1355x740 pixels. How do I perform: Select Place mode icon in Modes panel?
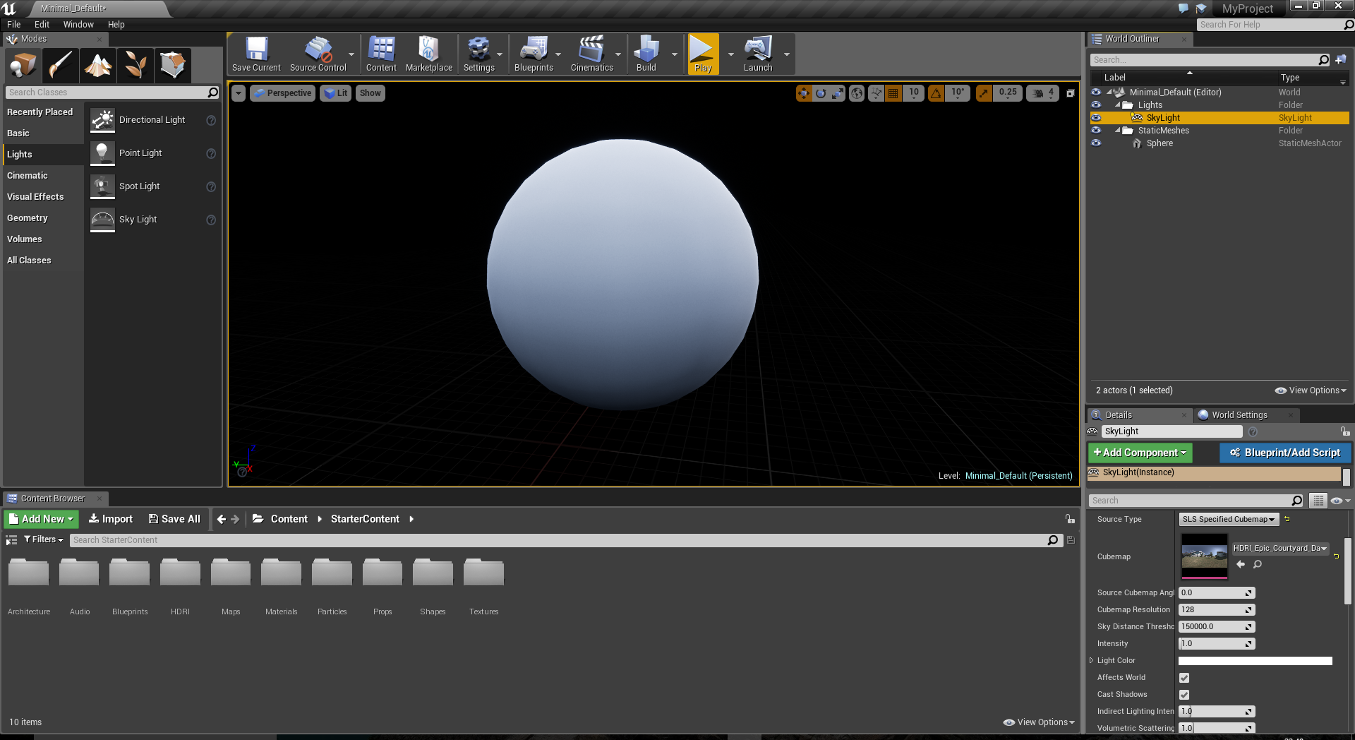click(23, 66)
